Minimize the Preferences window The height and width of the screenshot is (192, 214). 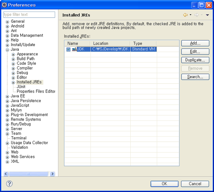click(194, 5)
